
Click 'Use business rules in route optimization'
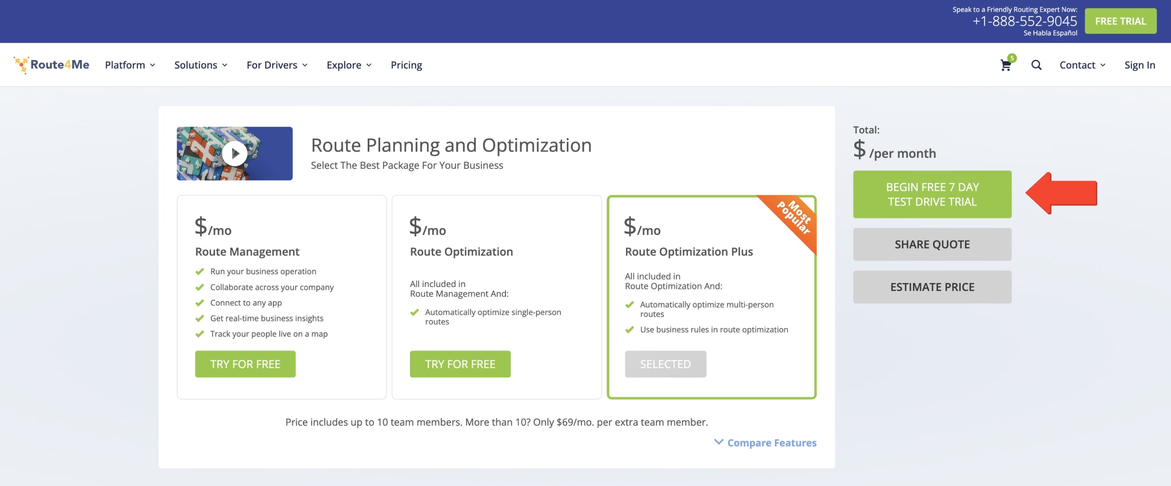click(714, 330)
